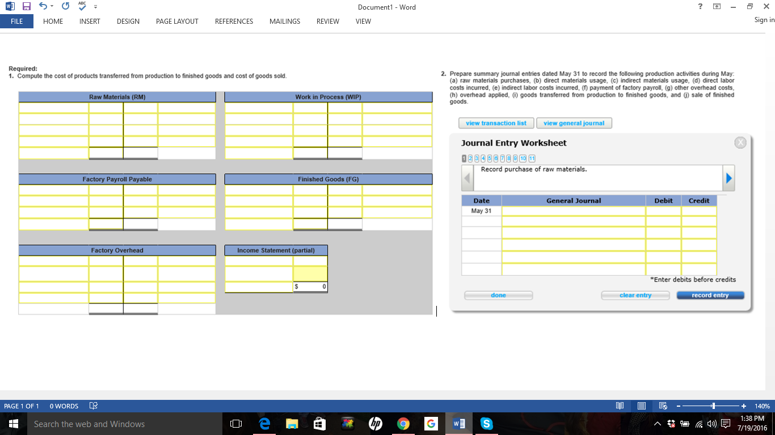Click the Factory Payroll Payable header
The image size is (775, 435).
click(x=117, y=179)
